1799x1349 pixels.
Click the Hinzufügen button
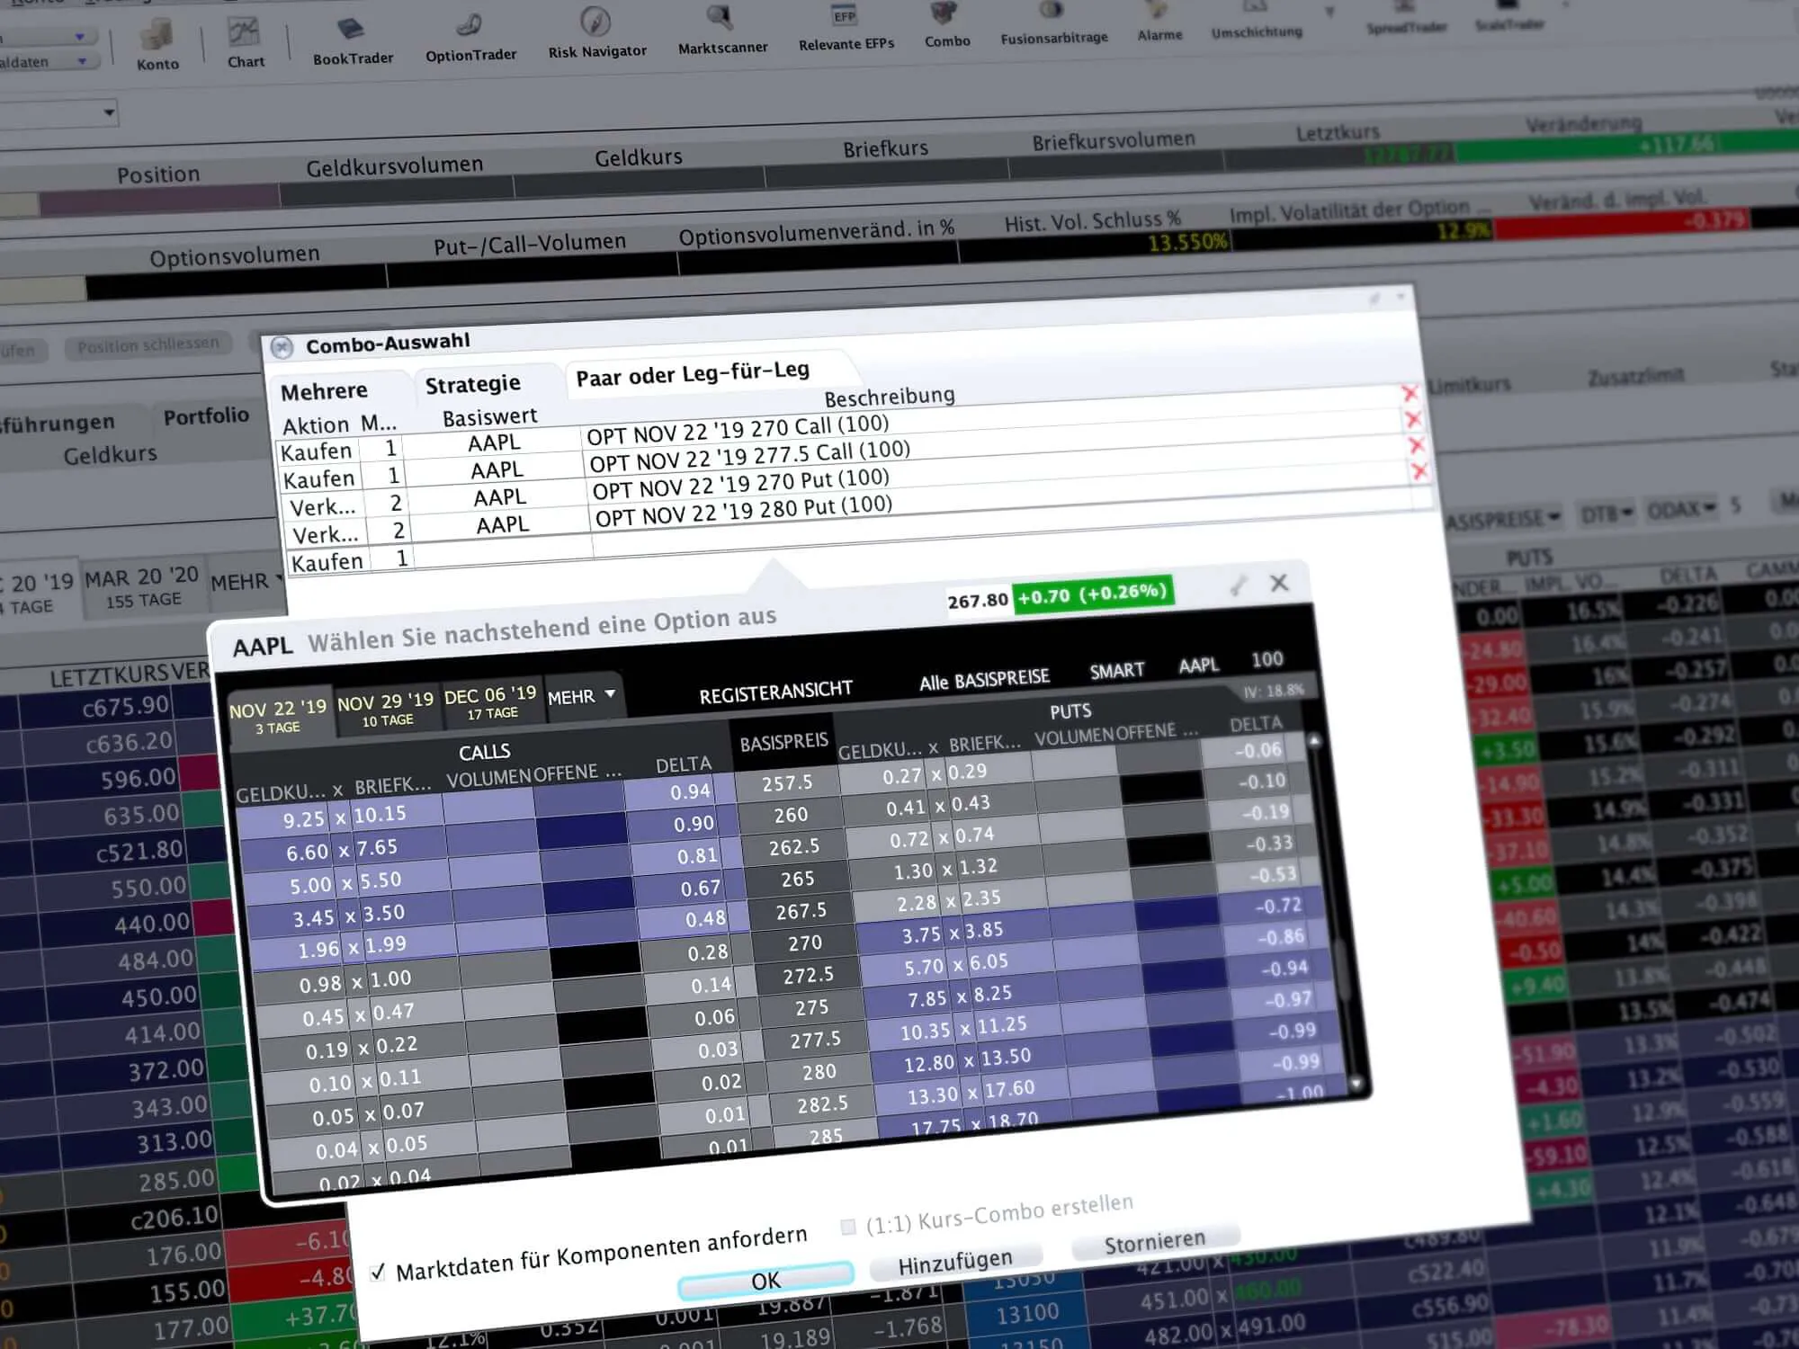[x=954, y=1263]
